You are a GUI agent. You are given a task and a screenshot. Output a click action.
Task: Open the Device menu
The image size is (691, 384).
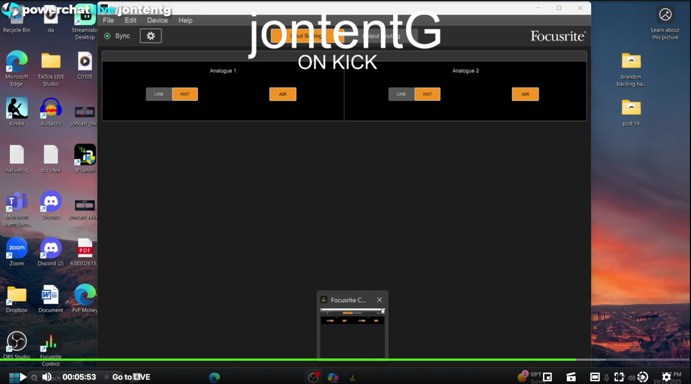pos(157,20)
